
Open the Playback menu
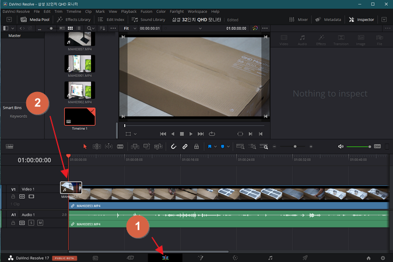[129, 12]
